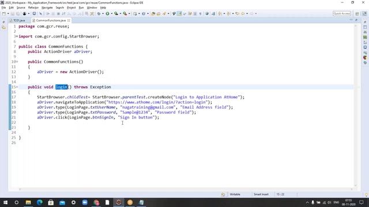
Task: Open the Run dropdown arrow
Action: (x=111, y=14)
